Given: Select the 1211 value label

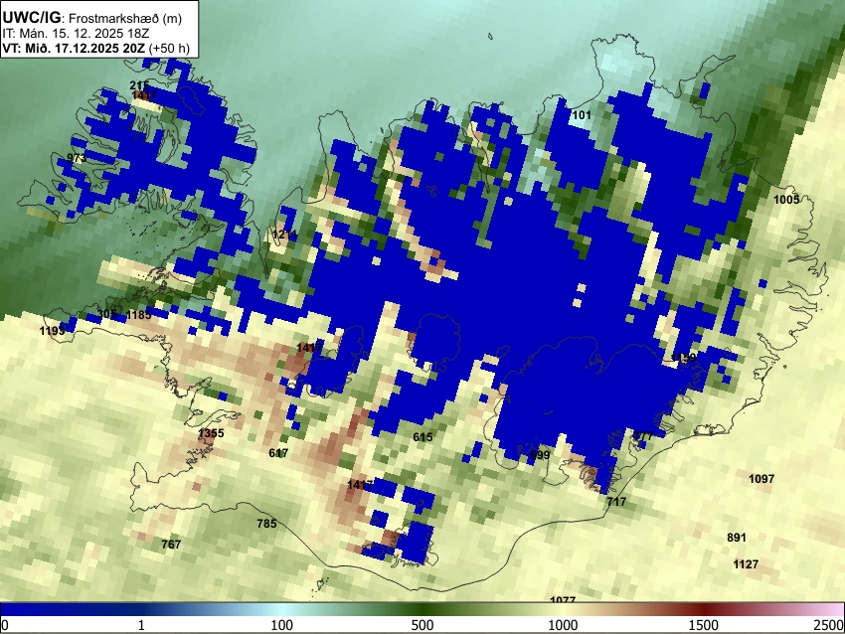Looking at the screenshot, I should 284,235.
